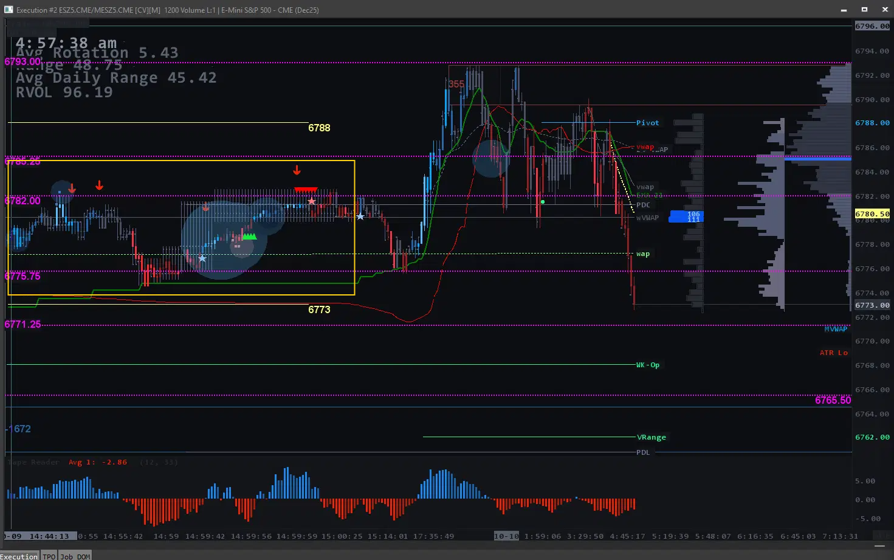The height and width of the screenshot is (560, 894).
Task: Click the Avg 1: -2.86 study label
Action: (98, 462)
